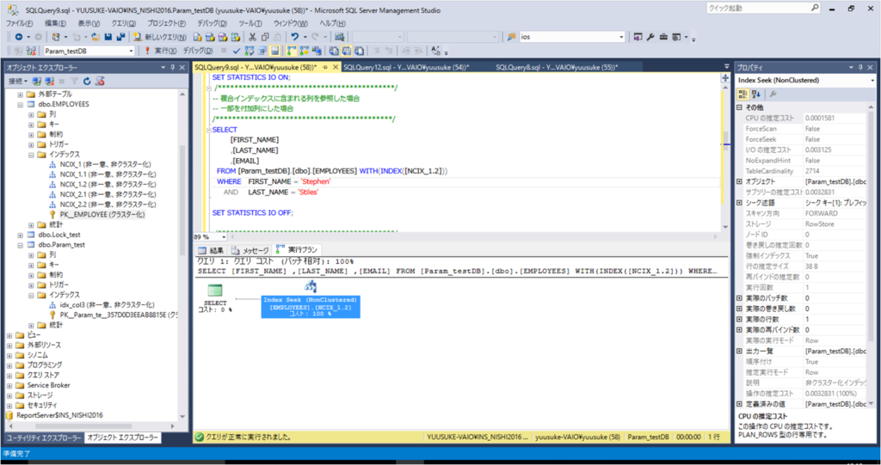881x465 pixels.
Task: Click the Comment Out Selected Lines icon
Action: (x=376, y=51)
